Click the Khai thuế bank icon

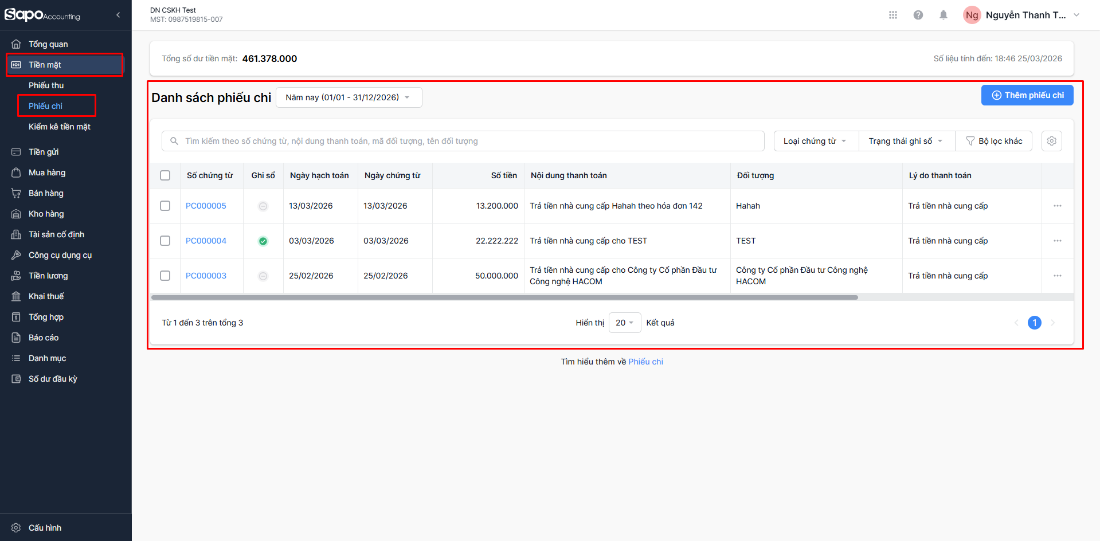(x=16, y=296)
